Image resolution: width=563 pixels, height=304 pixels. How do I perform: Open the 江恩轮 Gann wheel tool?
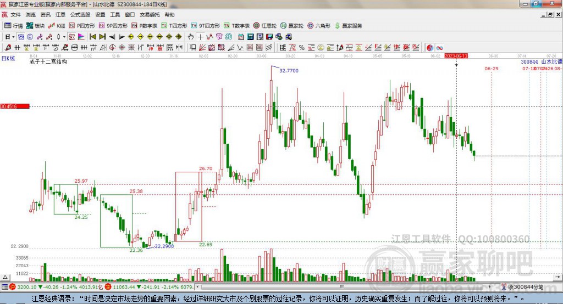click(x=265, y=26)
